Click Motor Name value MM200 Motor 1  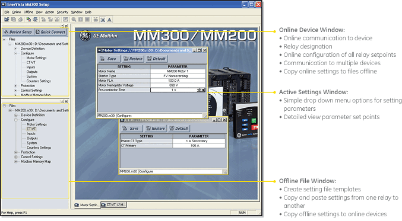click(x=178, y=71)
